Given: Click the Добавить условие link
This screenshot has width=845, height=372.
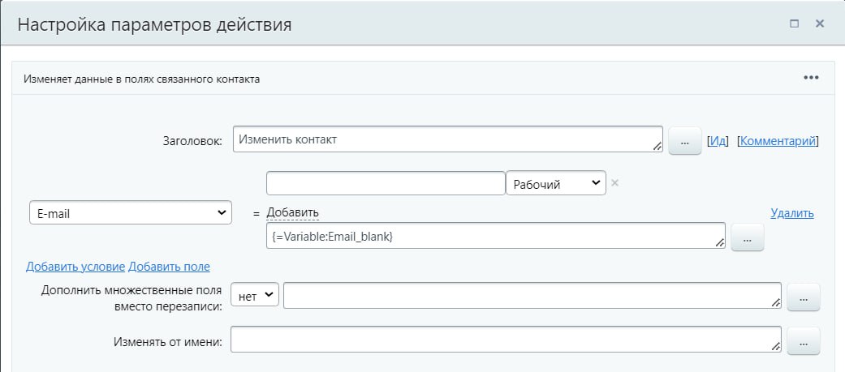Looking at the screenshot, I should (75, 267).
